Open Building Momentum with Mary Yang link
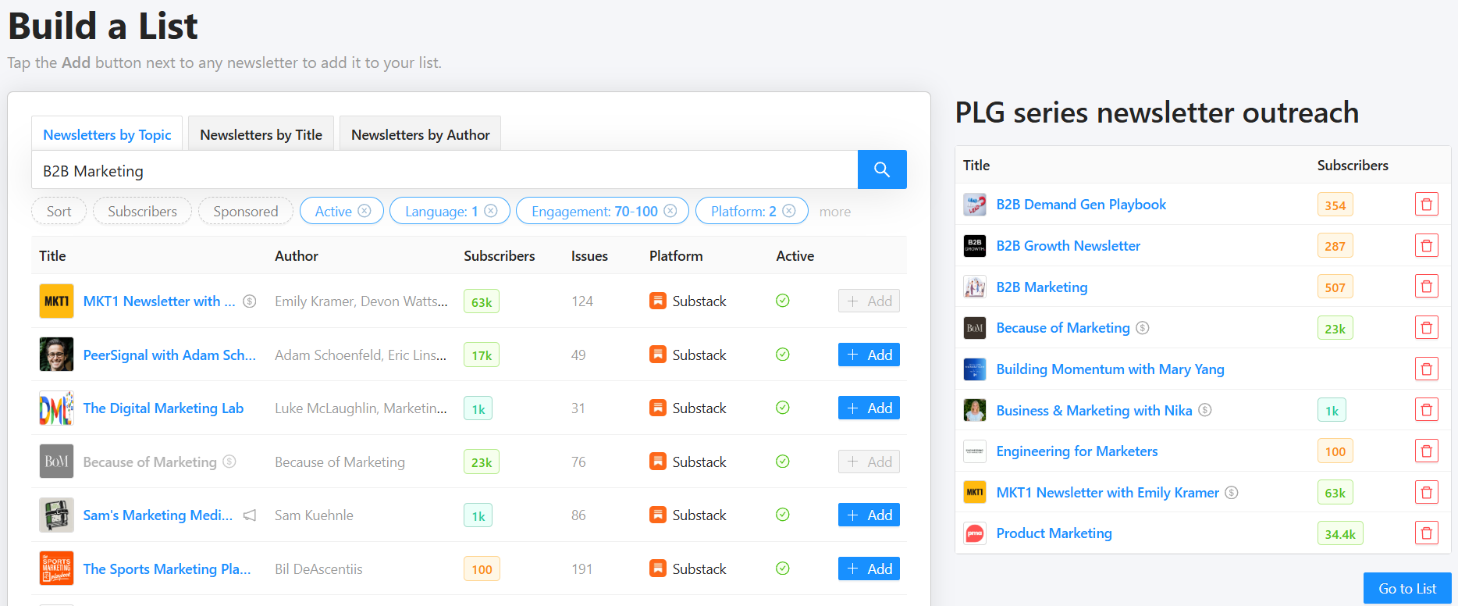 pyautogui.click(x=1110, y=369)
